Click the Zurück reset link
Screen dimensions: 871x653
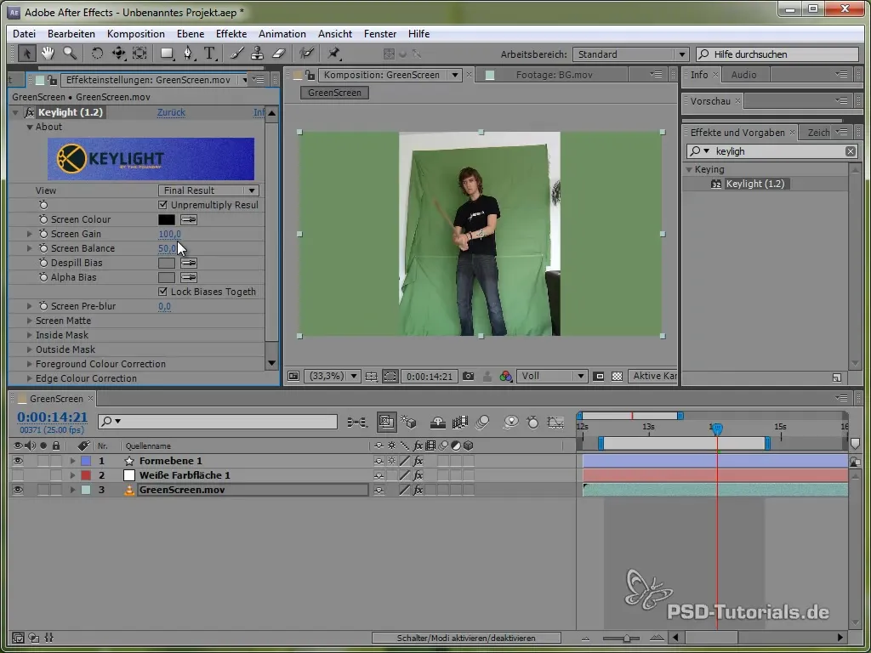(x=171, y=113)
